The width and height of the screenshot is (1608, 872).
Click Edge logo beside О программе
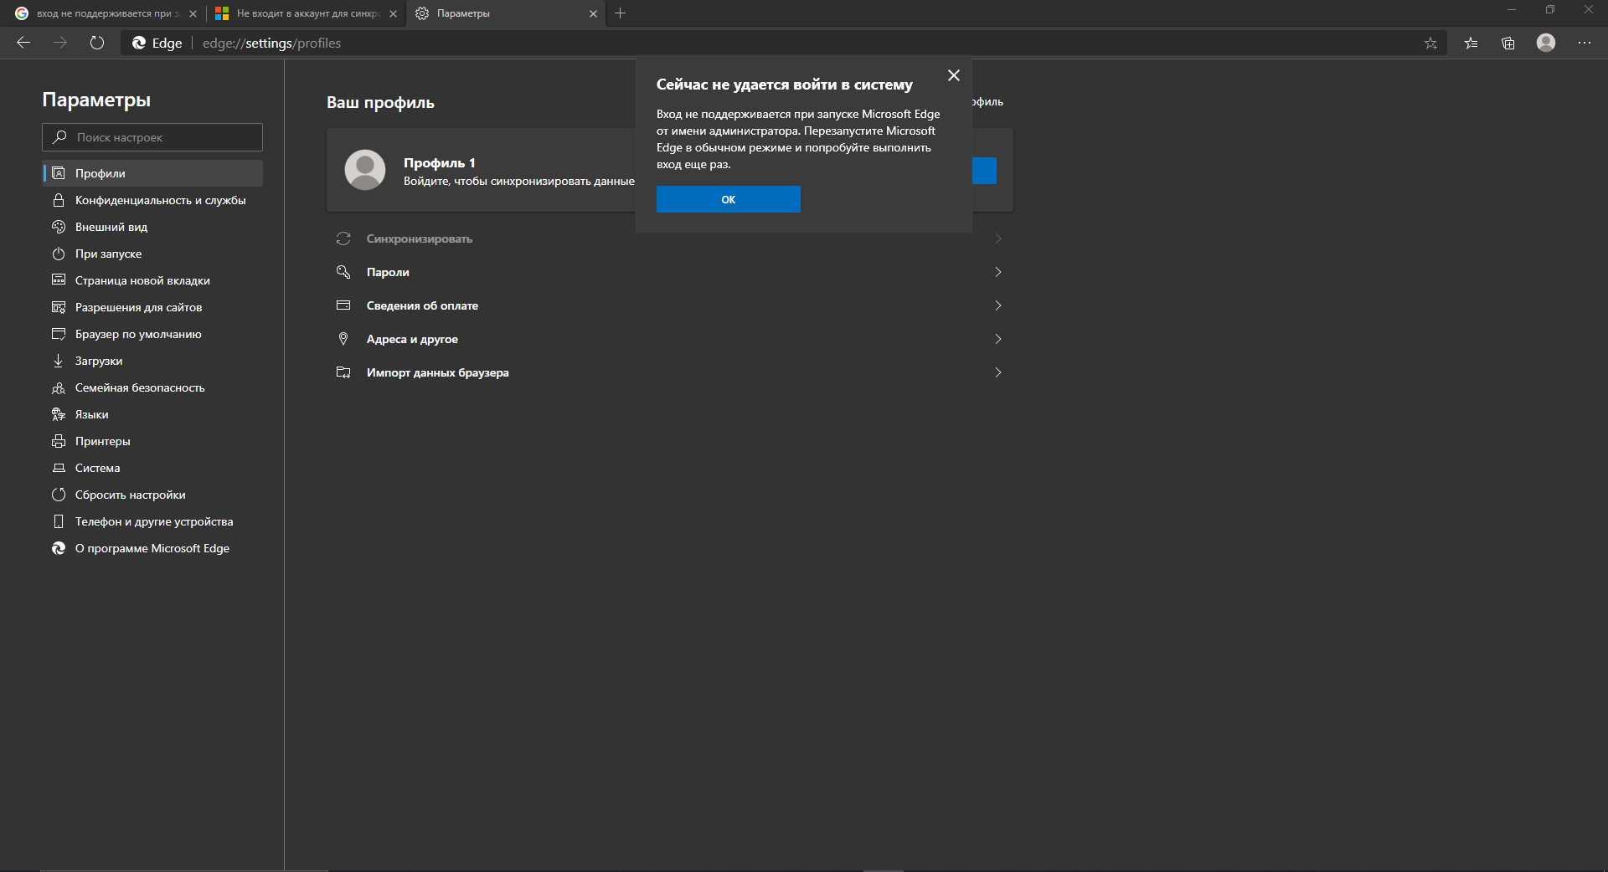pos(59,548)
